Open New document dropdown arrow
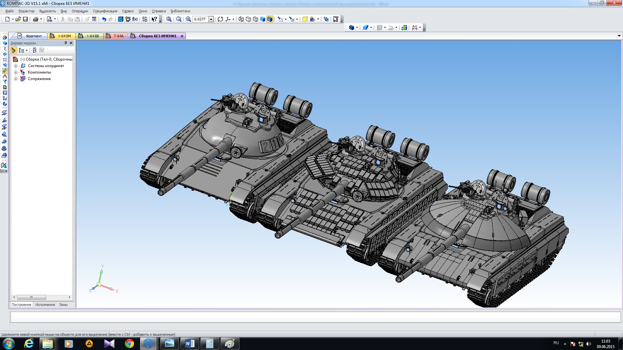This screenshot has width=623, height=350. point(13,19)
